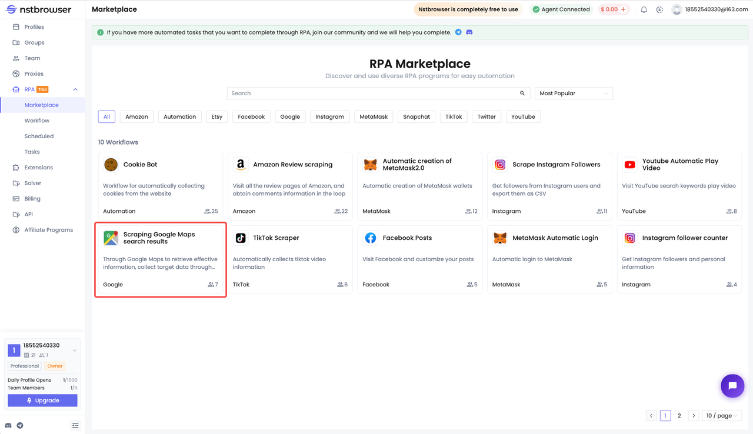Collapse the RPA sidebar section

pyautogui.click(x=75, y=89)
